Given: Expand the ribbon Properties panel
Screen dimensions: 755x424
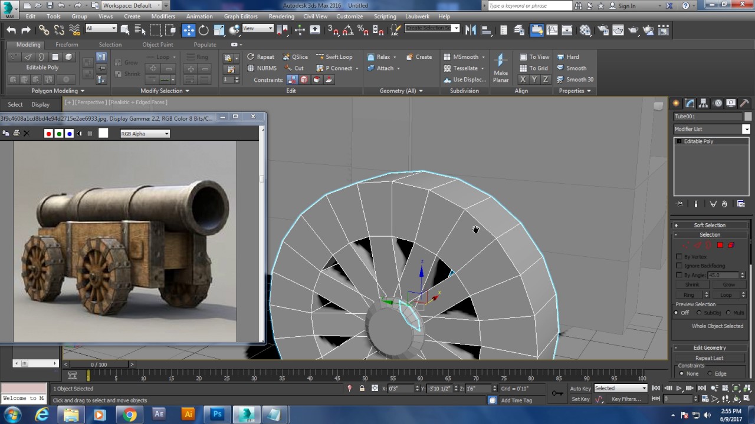Looking at the screenshot, I should tap(575, 91).
